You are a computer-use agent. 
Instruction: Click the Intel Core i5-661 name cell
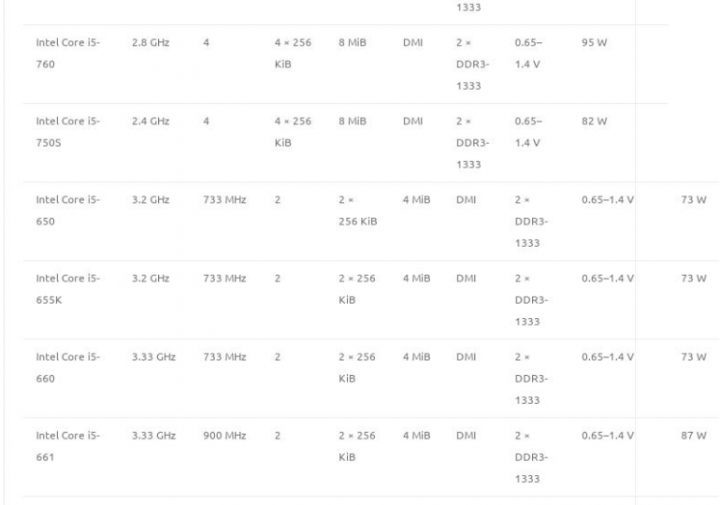(67, 446)
